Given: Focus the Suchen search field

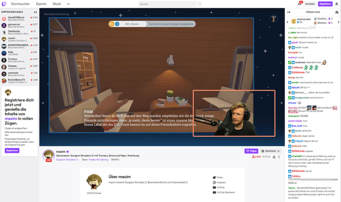Looking at the screenshot, I should point(167,4).
